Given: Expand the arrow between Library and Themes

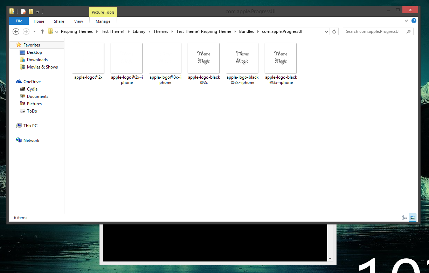Looking at the screenshot, I should [150, 31].
